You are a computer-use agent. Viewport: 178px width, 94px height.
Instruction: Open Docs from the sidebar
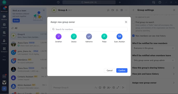coord(4,34)
